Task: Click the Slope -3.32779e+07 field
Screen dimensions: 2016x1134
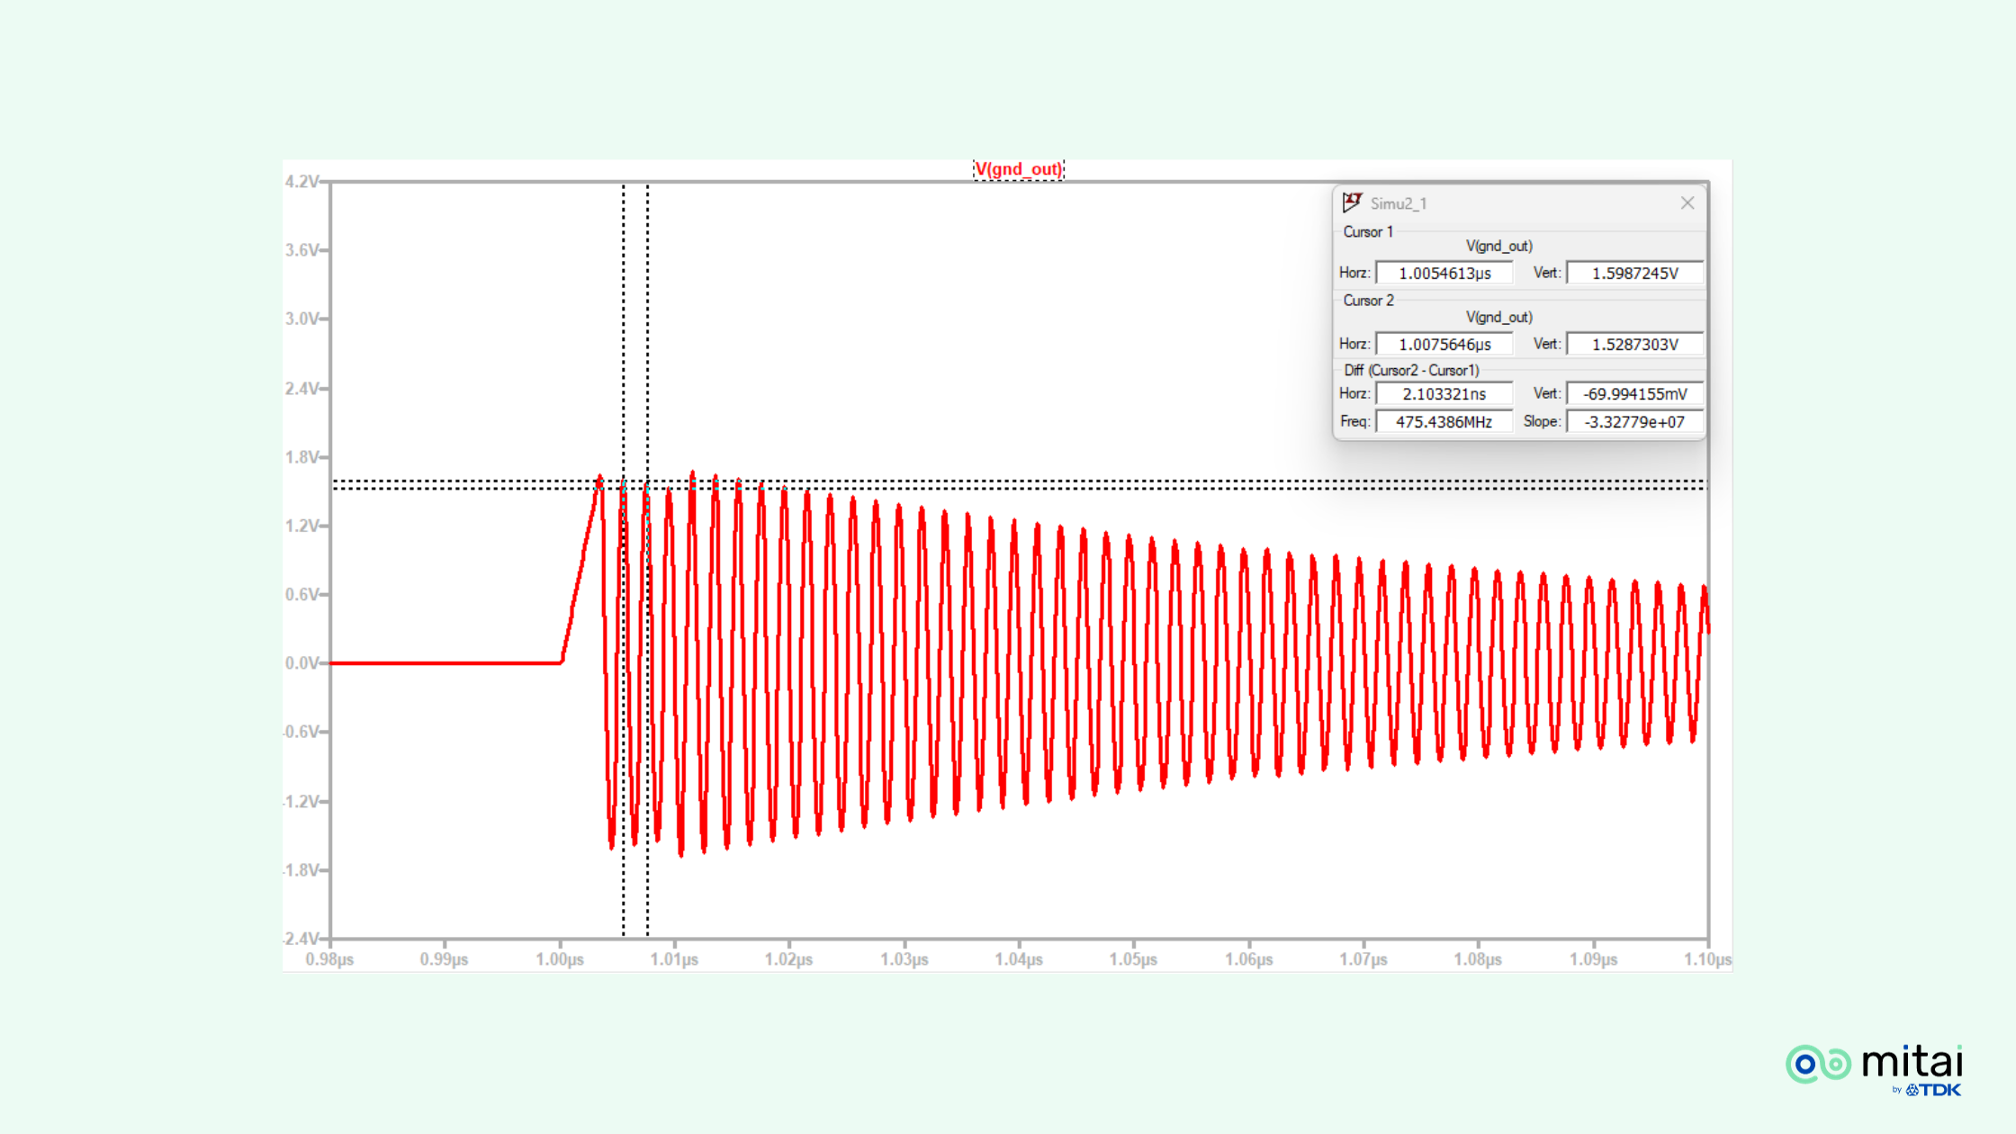Action: pos(1634,421)
